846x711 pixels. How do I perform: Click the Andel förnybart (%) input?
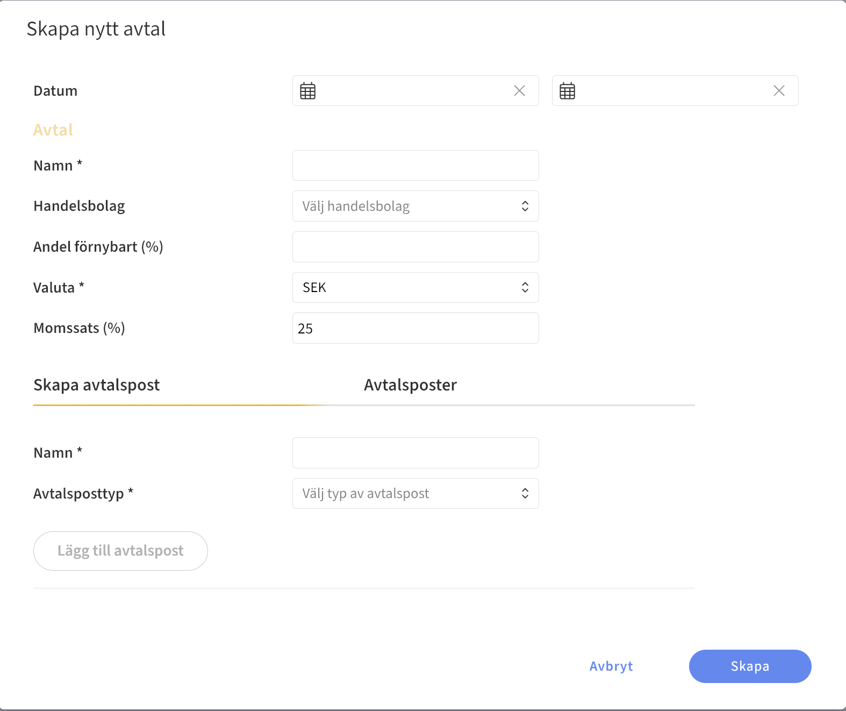[x=415, y=247]
